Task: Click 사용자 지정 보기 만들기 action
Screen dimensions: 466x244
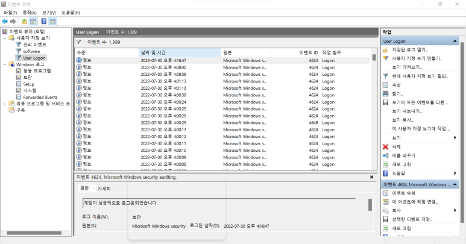Action: click(x=417, y=58)
